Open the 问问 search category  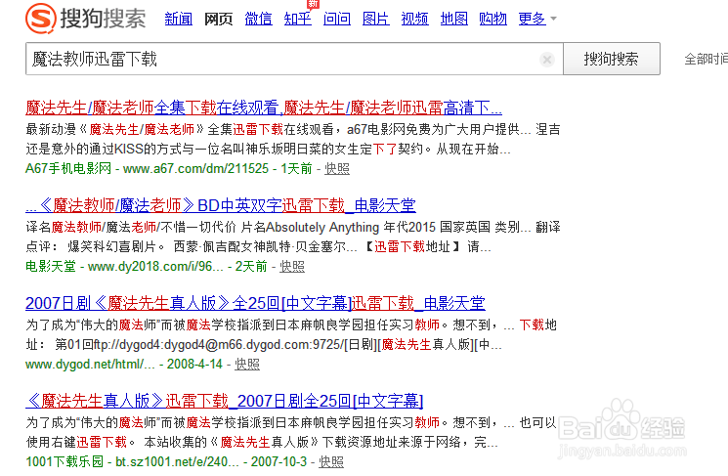(x=337, y=19)
